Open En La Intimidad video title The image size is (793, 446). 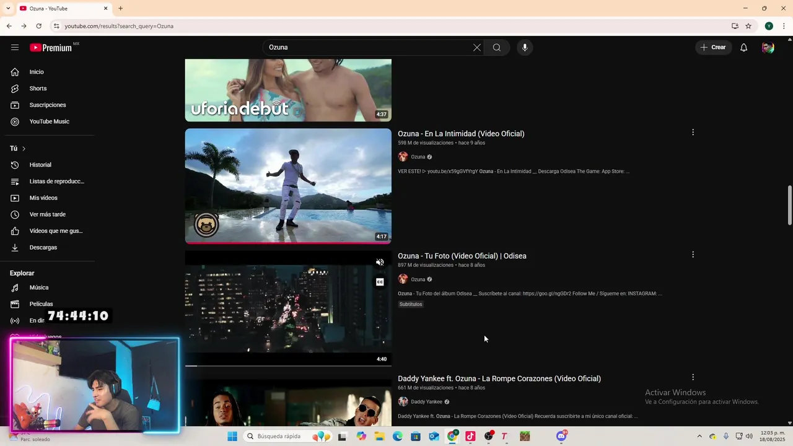pos(461,134)
